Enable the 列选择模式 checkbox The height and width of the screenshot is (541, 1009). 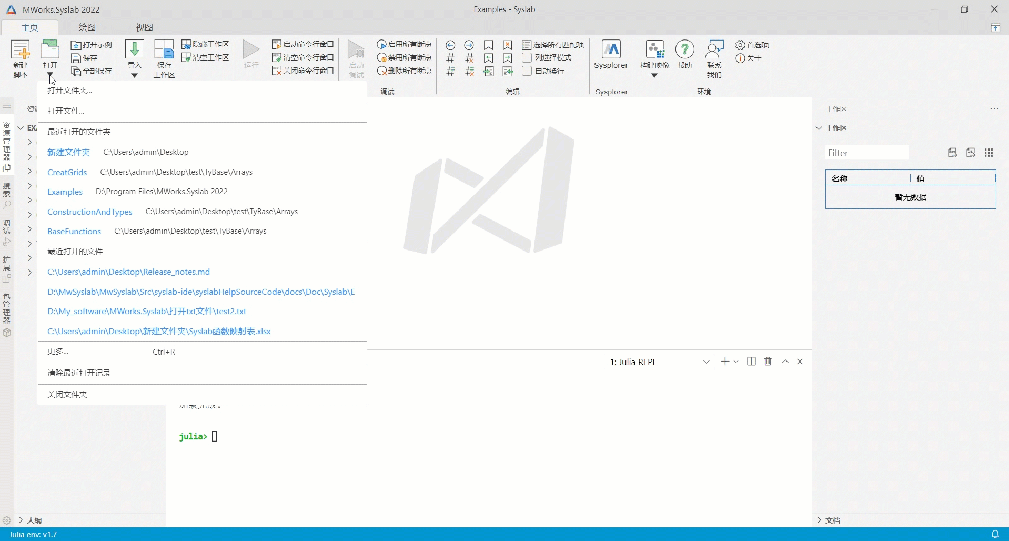(x=527, y=57)
